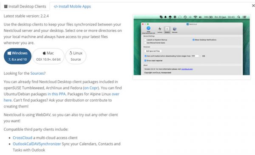The image size is (255, 155).
Task: Click the stepper arrows beside the 500 field
Action: pyautogui.click(x=200, y=56)
